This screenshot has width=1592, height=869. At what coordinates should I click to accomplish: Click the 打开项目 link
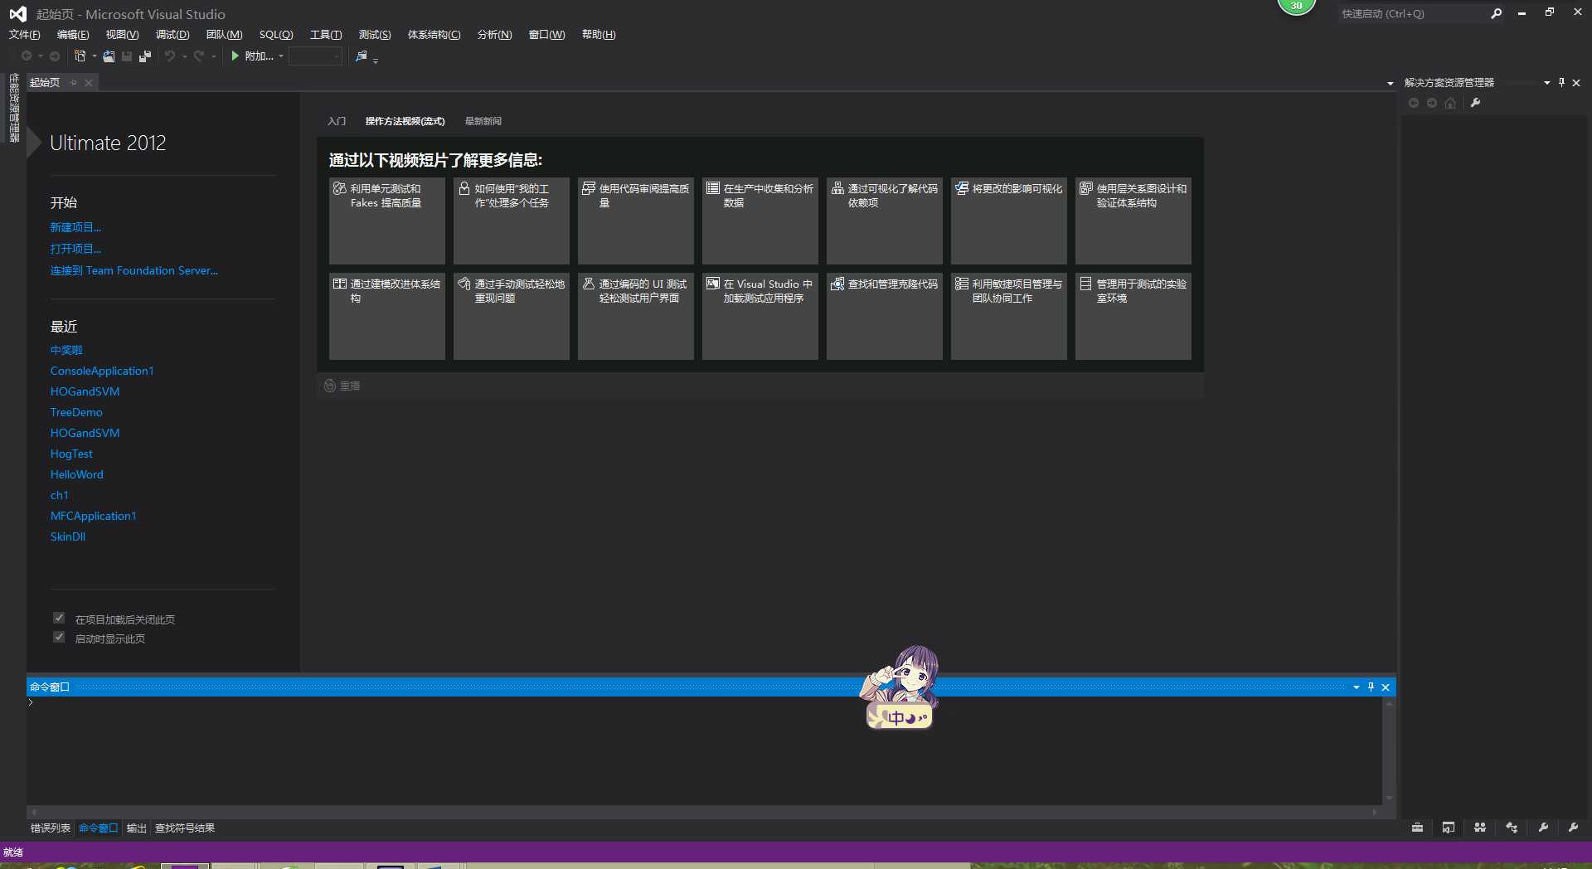[75, 249]
